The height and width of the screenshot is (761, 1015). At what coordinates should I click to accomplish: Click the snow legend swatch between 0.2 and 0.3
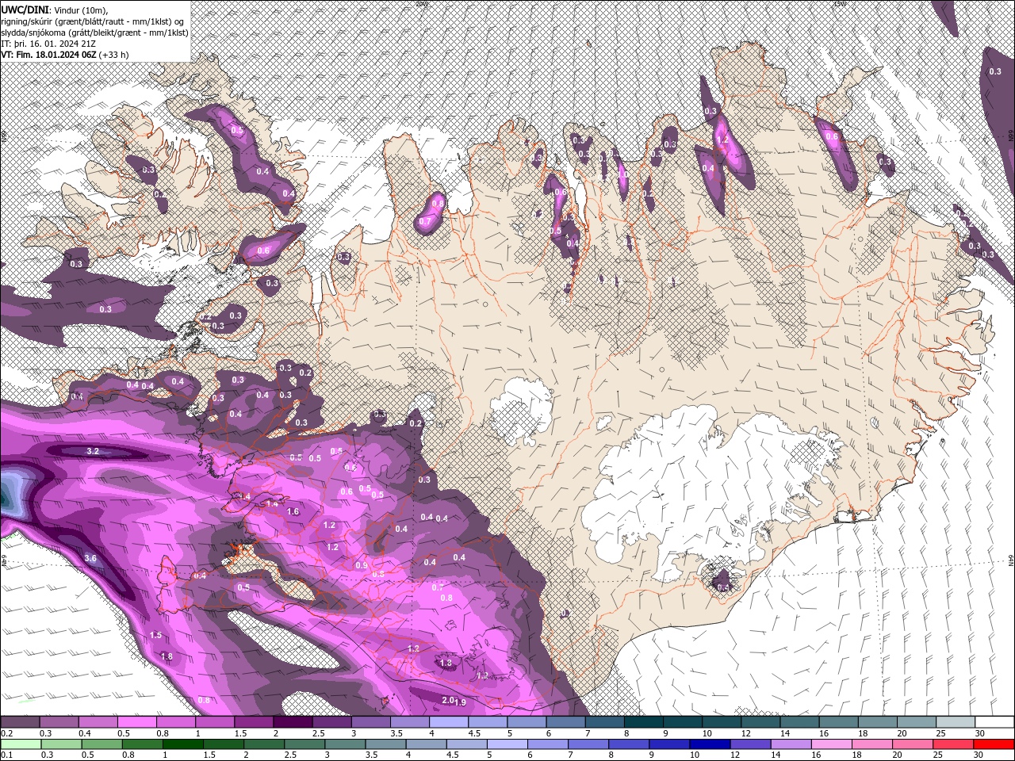[20, 722]
